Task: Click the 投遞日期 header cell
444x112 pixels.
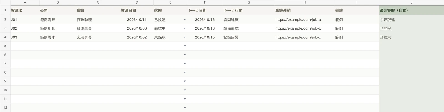Action: (x=137, y=10)
